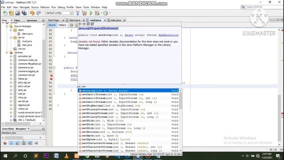The height and width of the screenshot is (160, 284).
Task: Expand the activation.jar library node
Action: pos(11,56)
